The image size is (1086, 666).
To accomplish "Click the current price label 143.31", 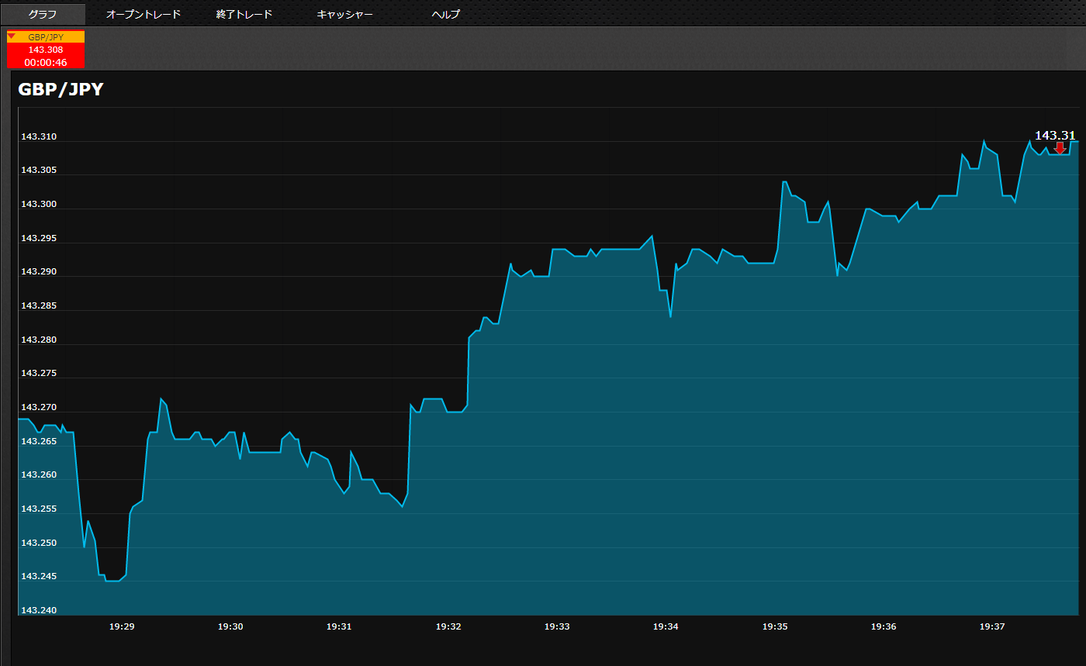I will click(1055, 135).
